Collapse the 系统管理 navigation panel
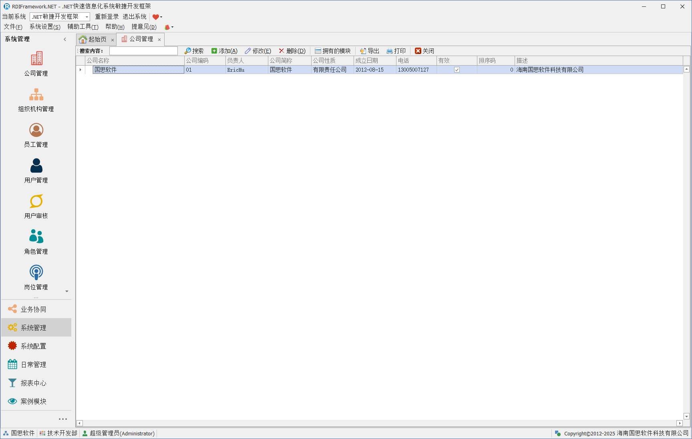 click(x=65, y=39)
